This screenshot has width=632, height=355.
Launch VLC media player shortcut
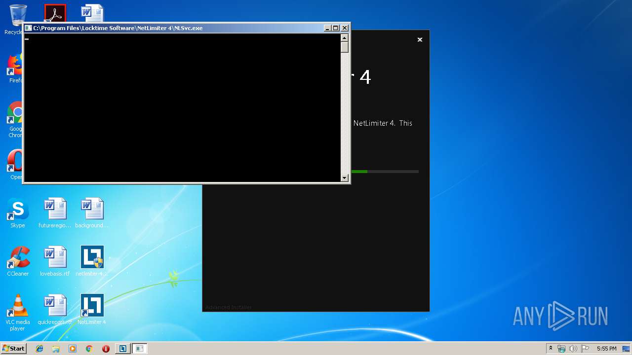point(17,313)
